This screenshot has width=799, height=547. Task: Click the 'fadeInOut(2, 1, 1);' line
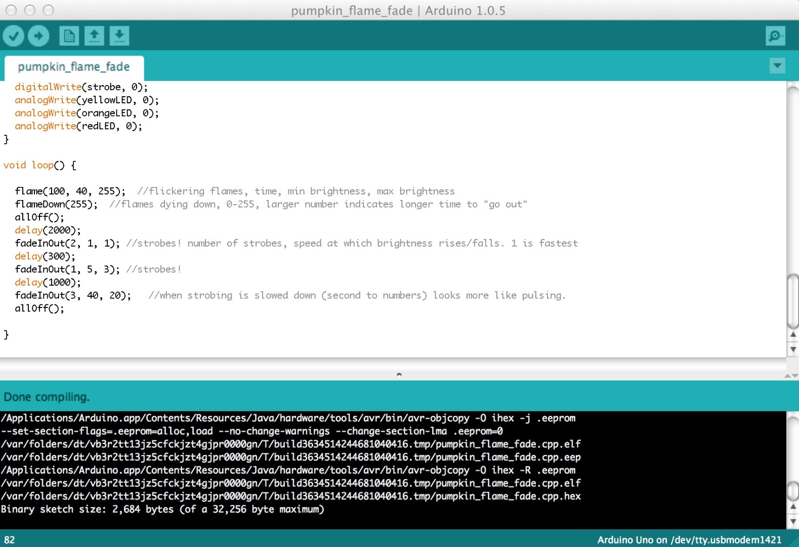point(67,243)
